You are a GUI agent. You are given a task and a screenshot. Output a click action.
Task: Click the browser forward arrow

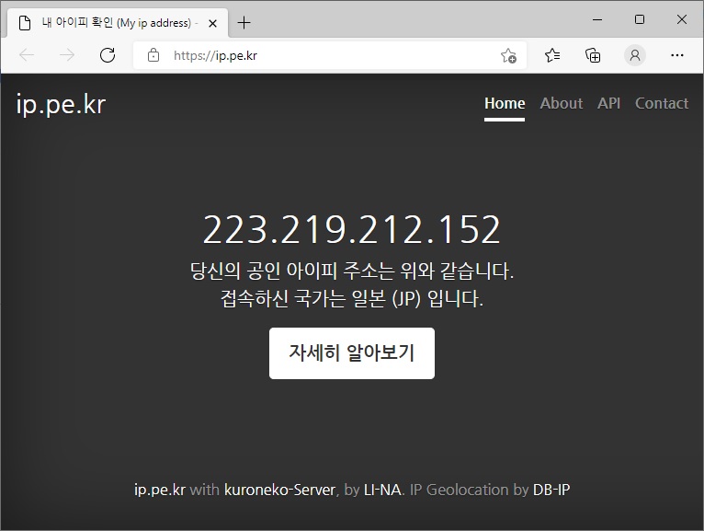67,55
